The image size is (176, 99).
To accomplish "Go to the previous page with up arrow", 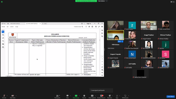I will coord(102,62).
